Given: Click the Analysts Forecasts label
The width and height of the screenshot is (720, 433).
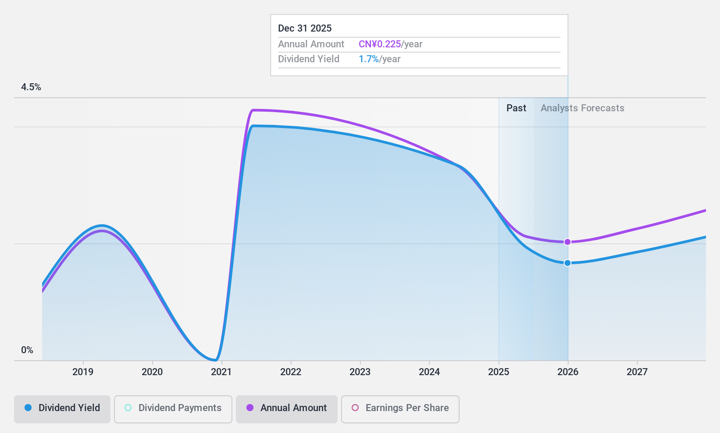Looking at the screenshot, I should pos(582,108).
